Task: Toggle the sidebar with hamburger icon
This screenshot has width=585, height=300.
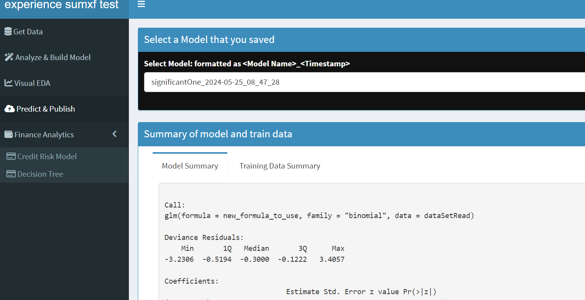Action: click(141, 4)
